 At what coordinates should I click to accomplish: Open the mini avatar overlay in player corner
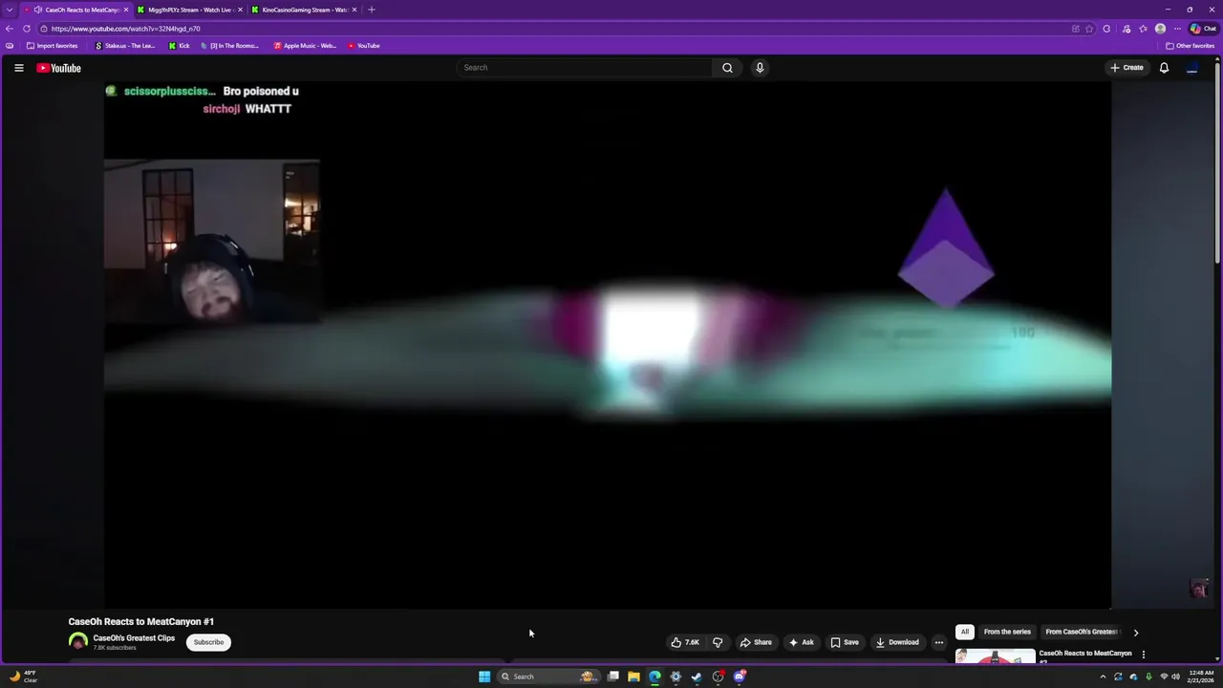1198,589
